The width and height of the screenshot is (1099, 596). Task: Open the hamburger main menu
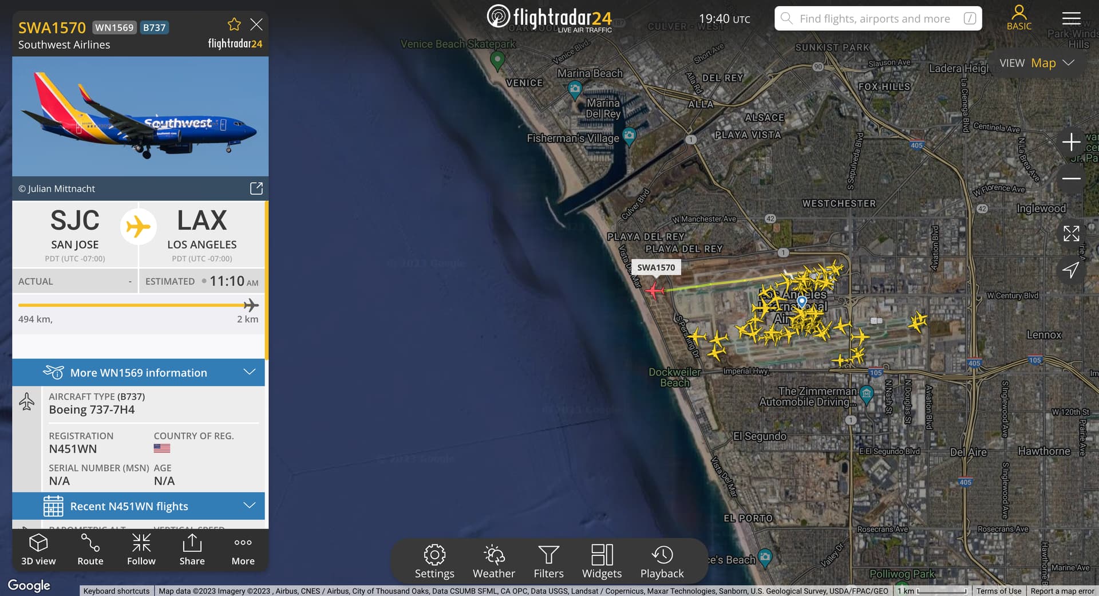pos(1071,18)
